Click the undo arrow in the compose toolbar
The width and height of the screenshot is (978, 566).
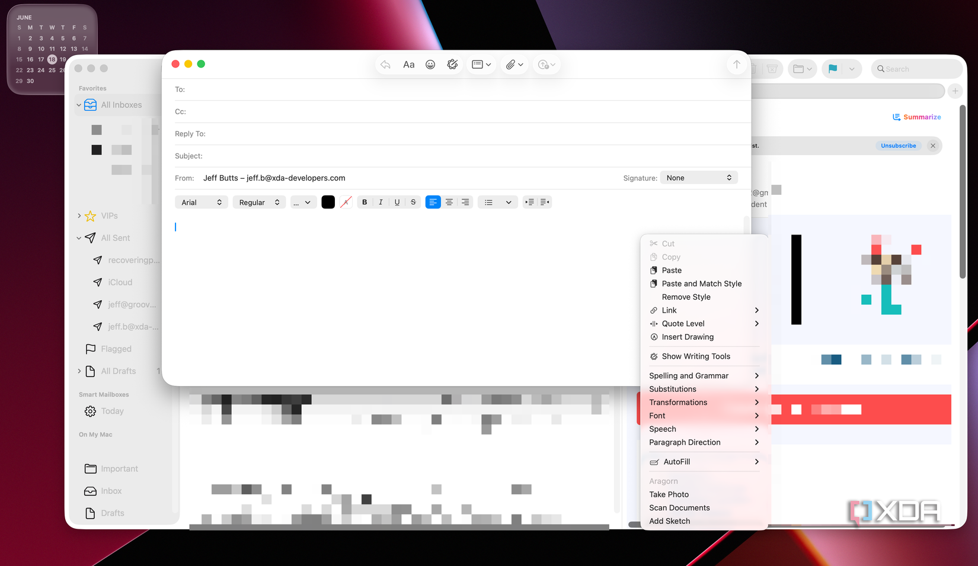pyautogui.click(x=385, y=64)
